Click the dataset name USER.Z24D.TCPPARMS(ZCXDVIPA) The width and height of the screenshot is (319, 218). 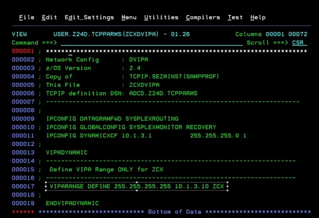point(106,34)
